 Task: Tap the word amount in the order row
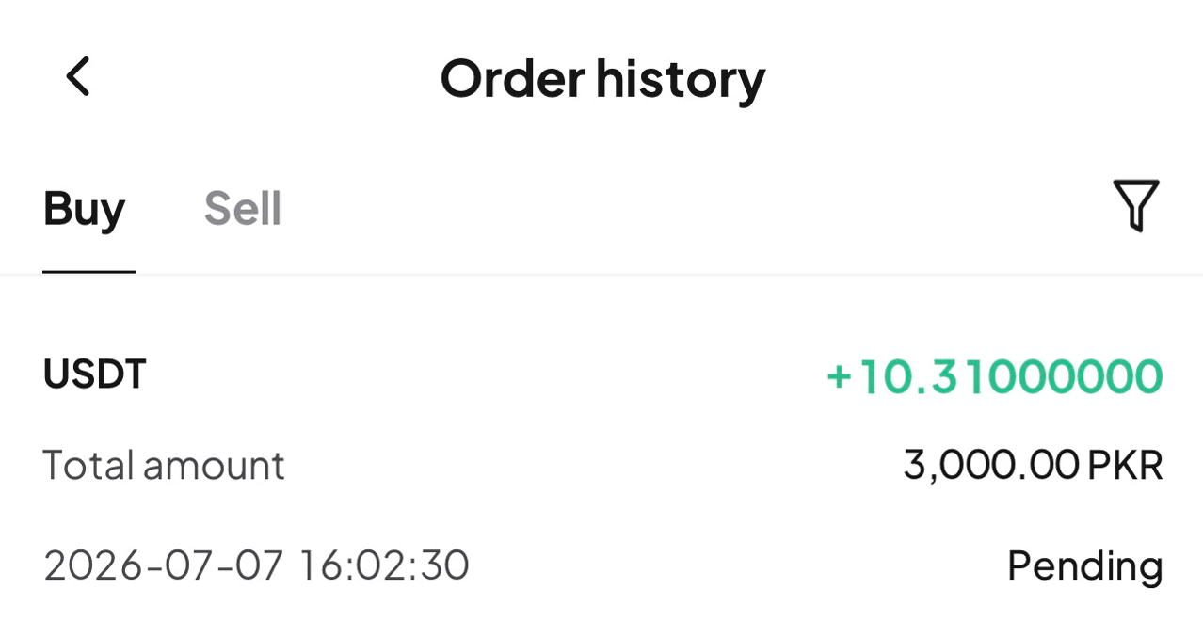click(214, 466)
